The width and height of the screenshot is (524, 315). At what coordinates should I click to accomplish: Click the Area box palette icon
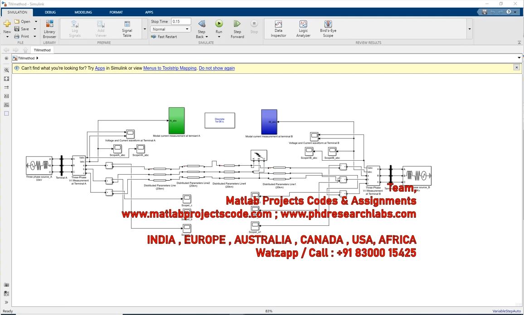click(x=6, y=114)
